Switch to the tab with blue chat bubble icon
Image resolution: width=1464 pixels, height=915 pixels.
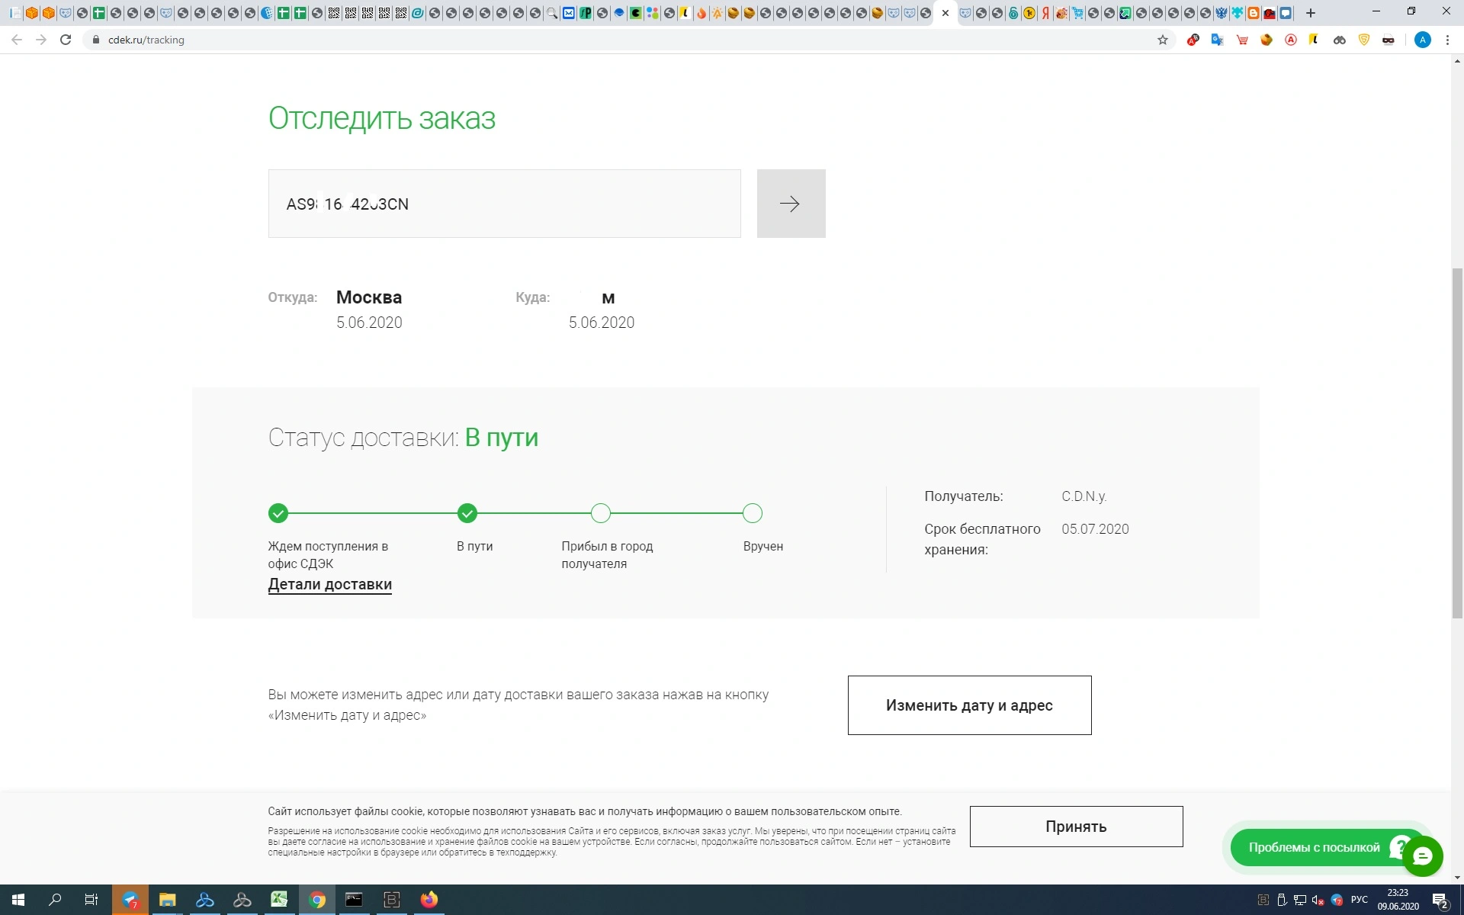point(1286,13)
